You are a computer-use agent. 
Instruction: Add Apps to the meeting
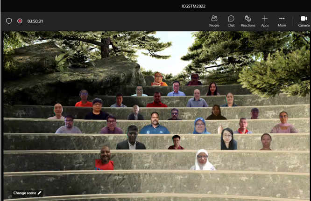[x=265, y=21]
